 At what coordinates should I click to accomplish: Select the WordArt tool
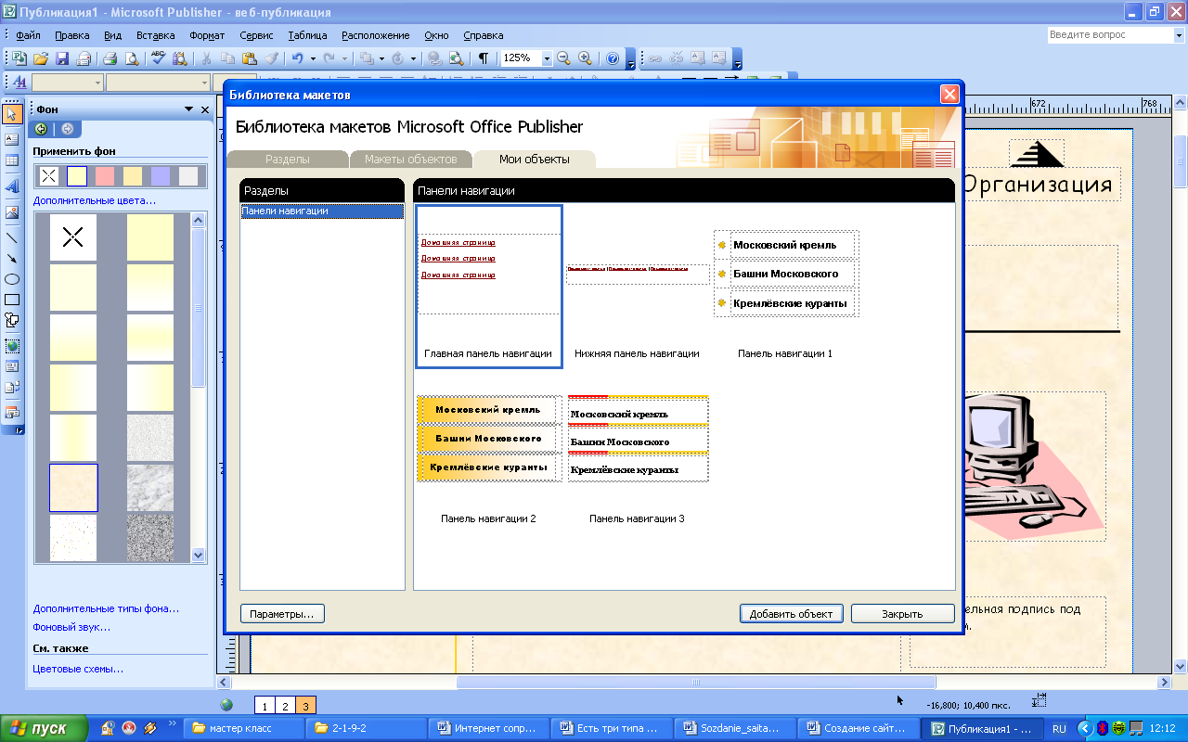pyautogui.click(x=12, y=185)
